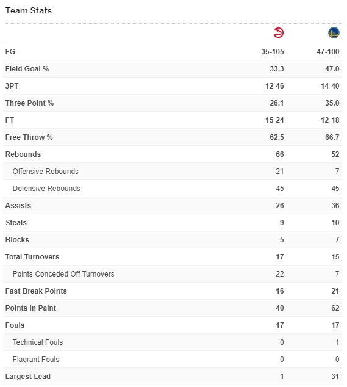The image size is (347, 387).
Task: Click the Defensive Rebounds sub-row label
Action: click(x=46, y=189)
